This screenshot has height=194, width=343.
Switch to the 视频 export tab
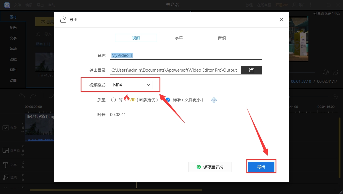coord(136,38)
